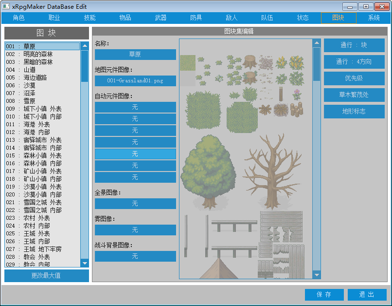Select tileset 020 沙漠小镇 内部

point(42,194)
